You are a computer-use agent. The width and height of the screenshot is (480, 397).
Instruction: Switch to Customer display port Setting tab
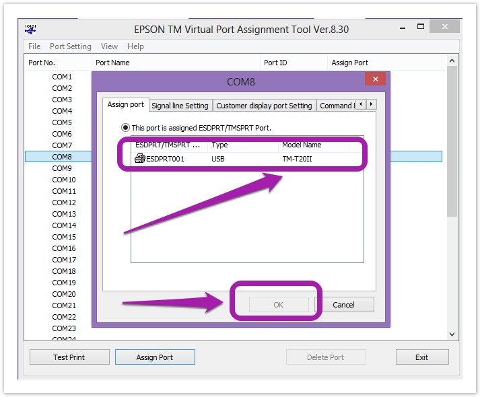pos(264,106)
